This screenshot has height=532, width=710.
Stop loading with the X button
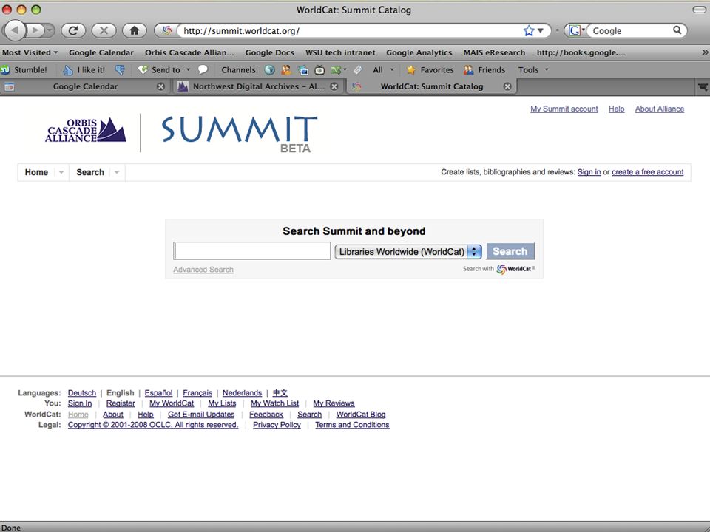104,30
